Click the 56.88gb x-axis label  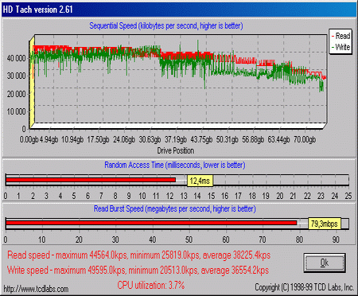[x=253, y=139]
